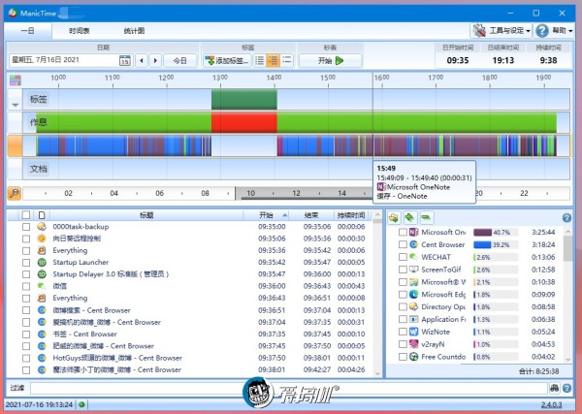The width and height of the screenshot is (582, 414).
Task: Click the binoculars search icon in filter bar
Action: (x=554, y=388)
